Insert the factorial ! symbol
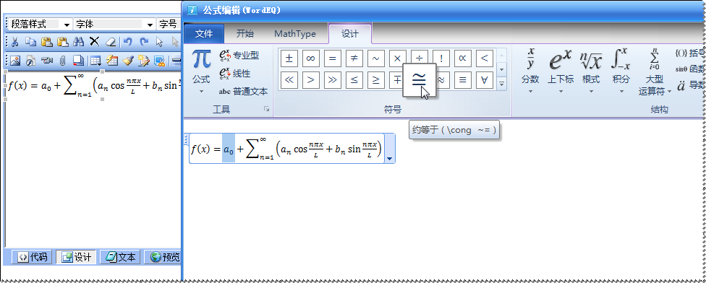706x283 pixels. (x=442, y=58)
